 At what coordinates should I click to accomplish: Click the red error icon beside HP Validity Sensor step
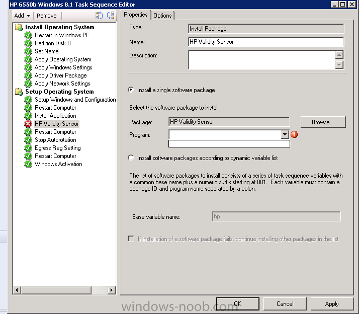pos(29,124)
